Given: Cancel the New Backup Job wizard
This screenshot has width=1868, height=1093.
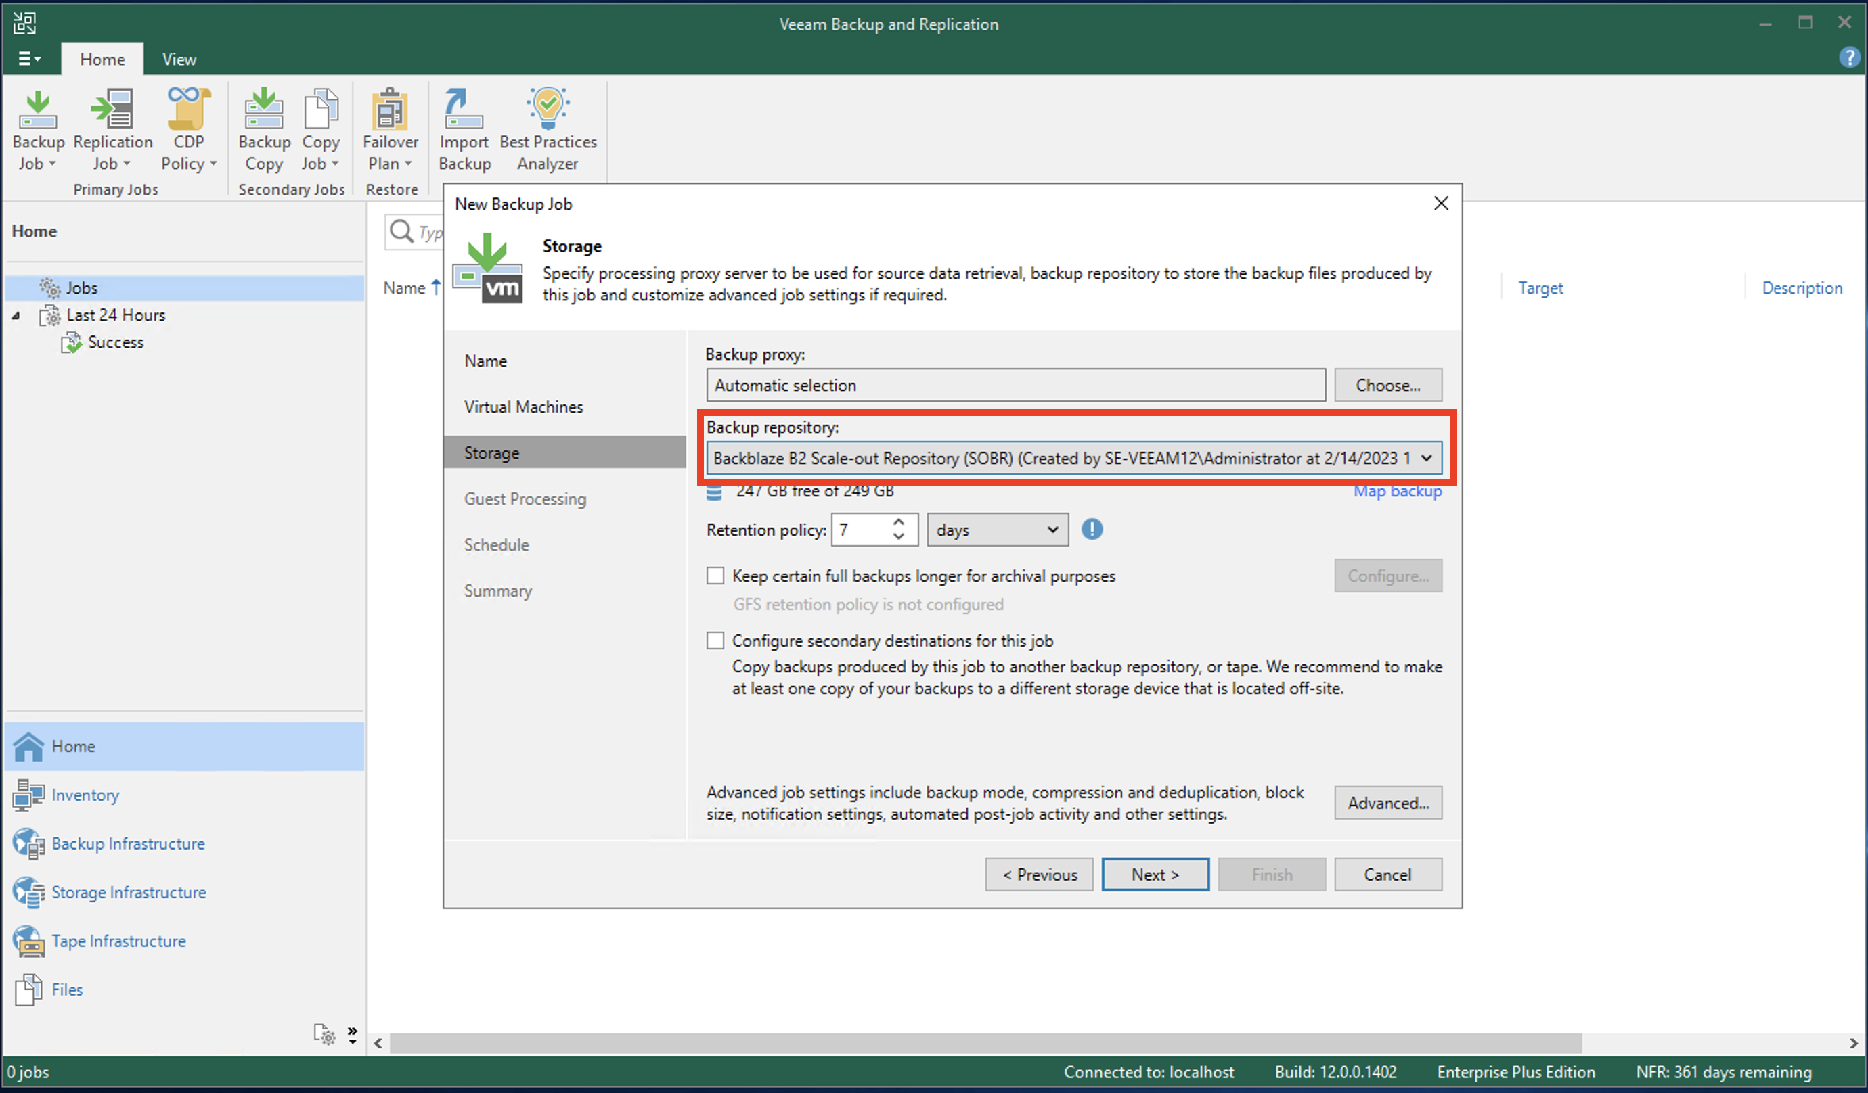Looking at the screenshot, I should [1388, 875].
